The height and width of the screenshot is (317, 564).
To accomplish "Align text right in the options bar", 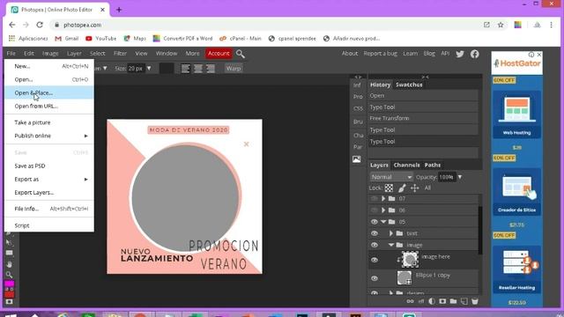I will coord(211,69).
